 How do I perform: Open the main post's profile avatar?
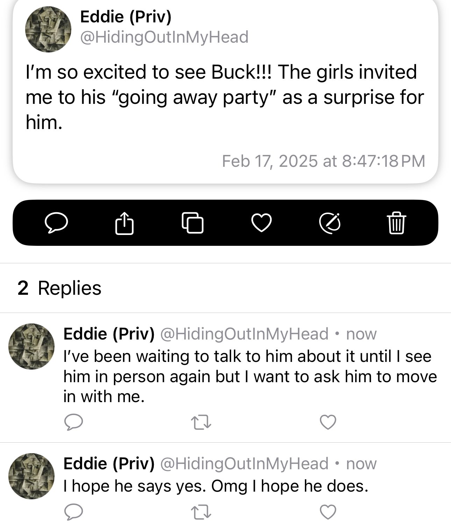[x=48, y=29]
